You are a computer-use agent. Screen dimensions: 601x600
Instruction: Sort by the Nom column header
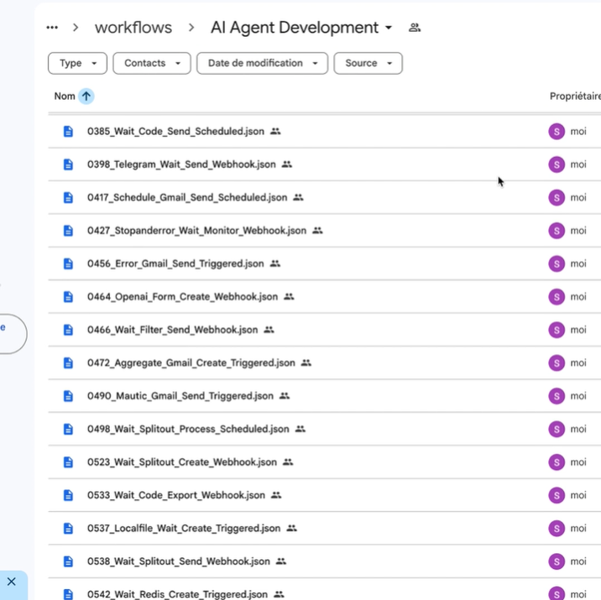[65, 97]
